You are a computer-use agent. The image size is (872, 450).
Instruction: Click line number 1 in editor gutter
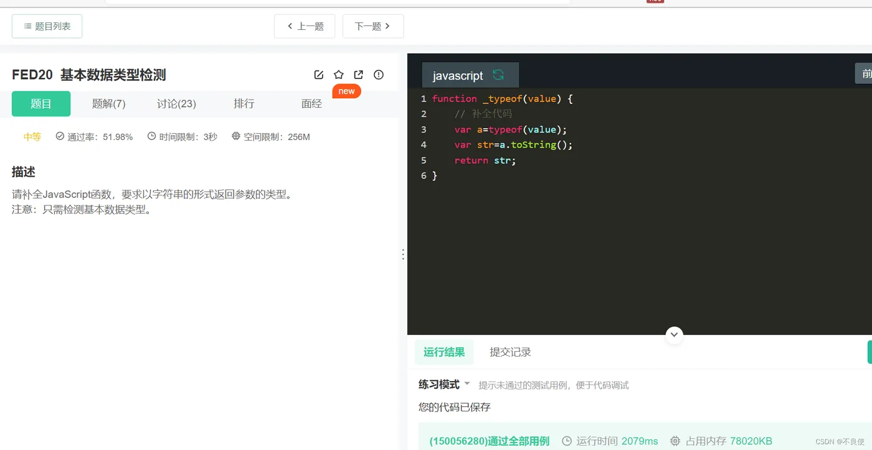424,98
